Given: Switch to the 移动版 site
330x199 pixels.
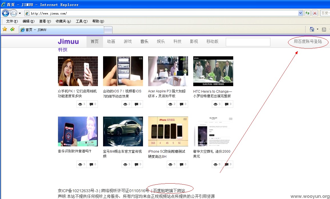Looking at the screenshot, I should point(212,42).
